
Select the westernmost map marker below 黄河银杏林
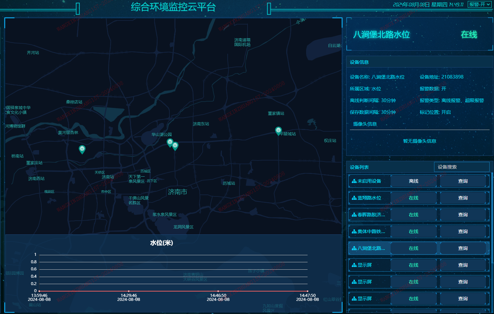82,149
